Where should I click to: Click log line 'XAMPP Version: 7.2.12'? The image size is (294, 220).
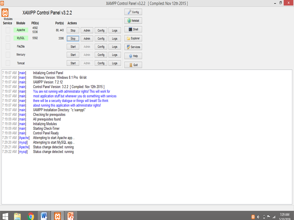coord(48,82)
